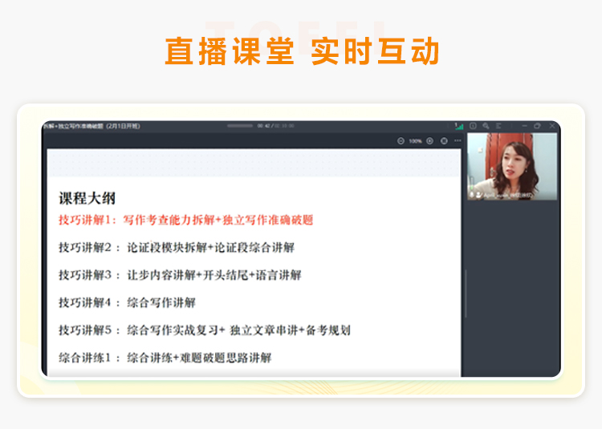Open the three-dots more options menu
The width and height of the screenshot is (602, 429).
click(x=458, y=141)
